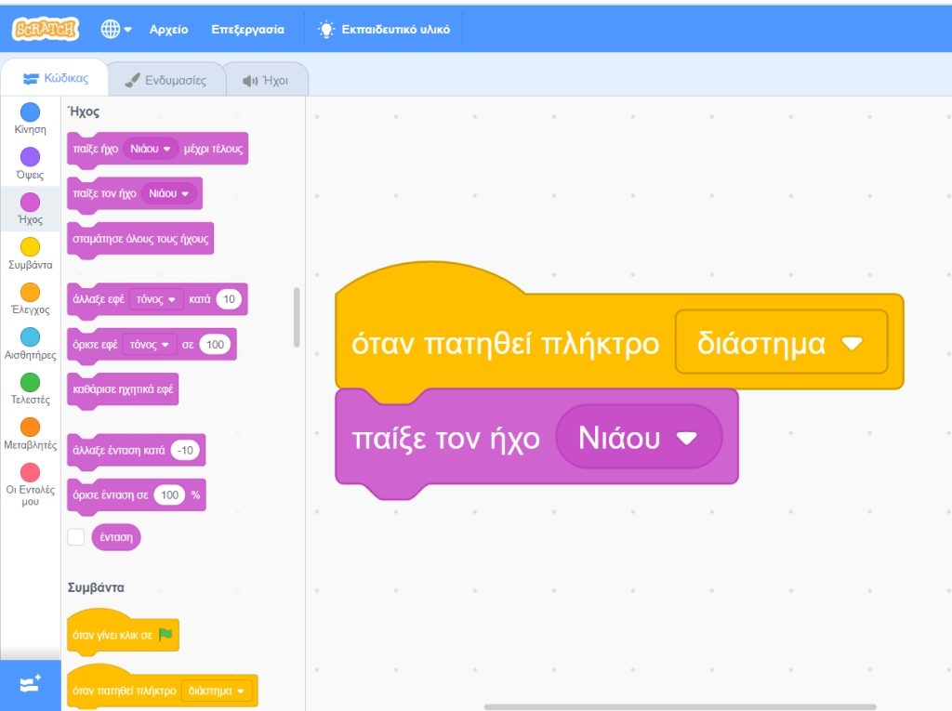Select the light blue Αισθητήρες category
Image resolution: width=952 pixels, height=711 pixels.
coord(31,336)
